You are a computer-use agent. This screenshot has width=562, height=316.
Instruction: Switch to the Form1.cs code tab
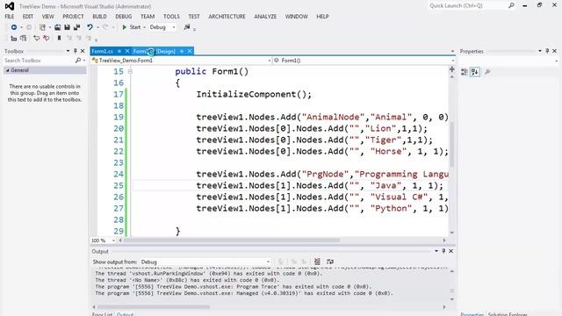[103, 51]
